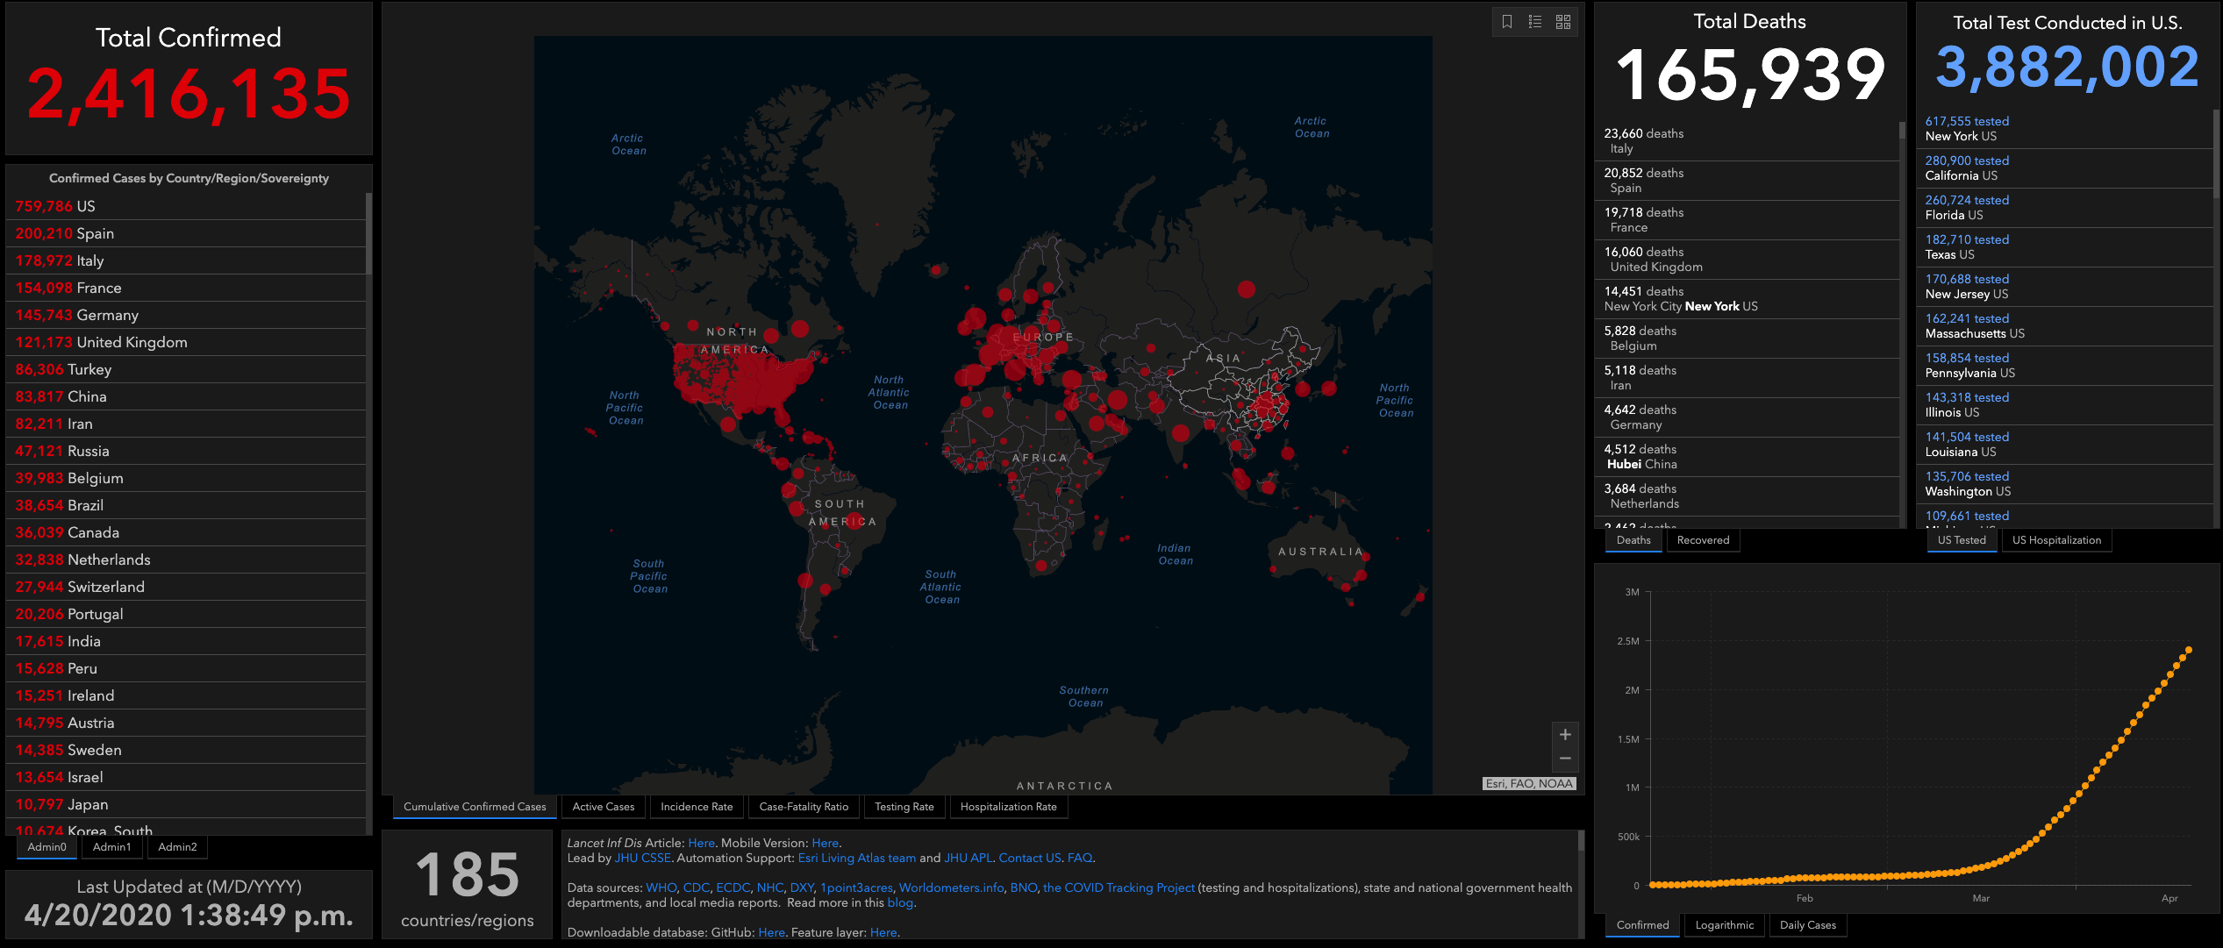Select '4,512 deaths Hubei China' row

pyautogui.click(x=1746, y=457)
